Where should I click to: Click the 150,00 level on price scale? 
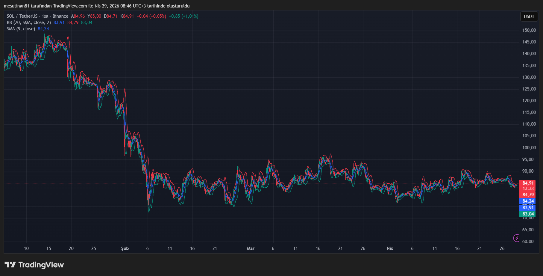tap(529, 30)
